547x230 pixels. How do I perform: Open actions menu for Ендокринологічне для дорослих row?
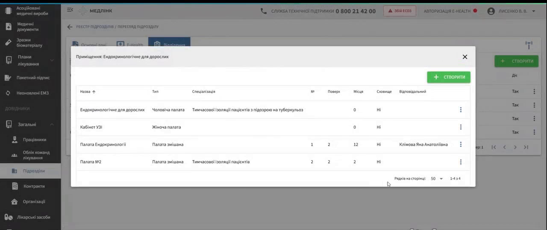[x=461, y=110]
